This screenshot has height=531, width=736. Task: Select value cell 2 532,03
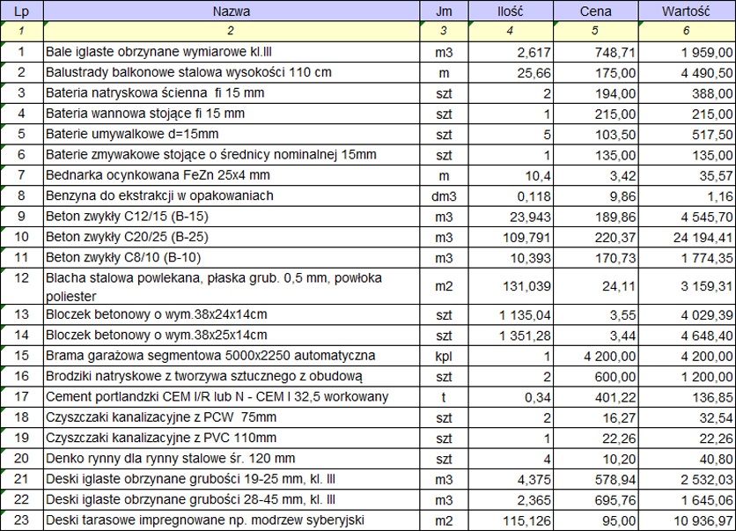coord(687,479)
